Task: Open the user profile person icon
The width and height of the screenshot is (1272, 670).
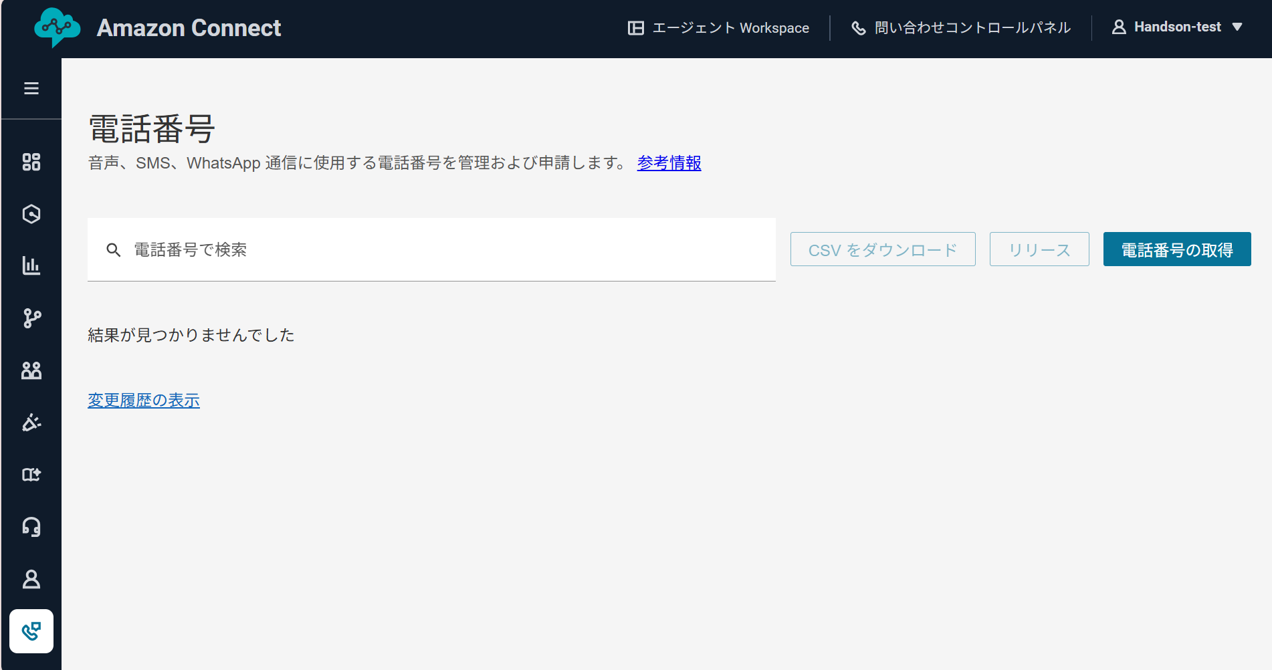Action: coord(31,579)
